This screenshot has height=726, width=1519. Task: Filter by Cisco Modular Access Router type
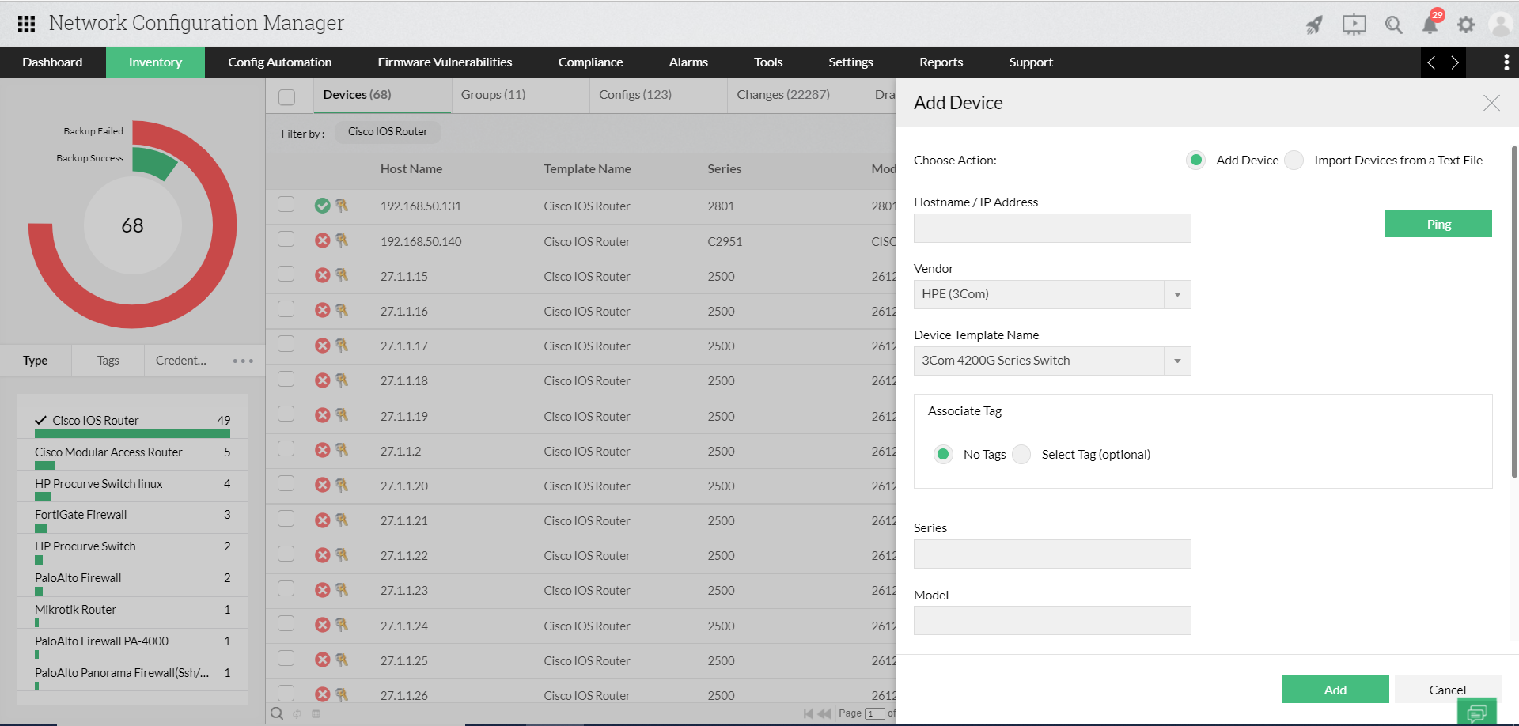(x=132, y=455)
